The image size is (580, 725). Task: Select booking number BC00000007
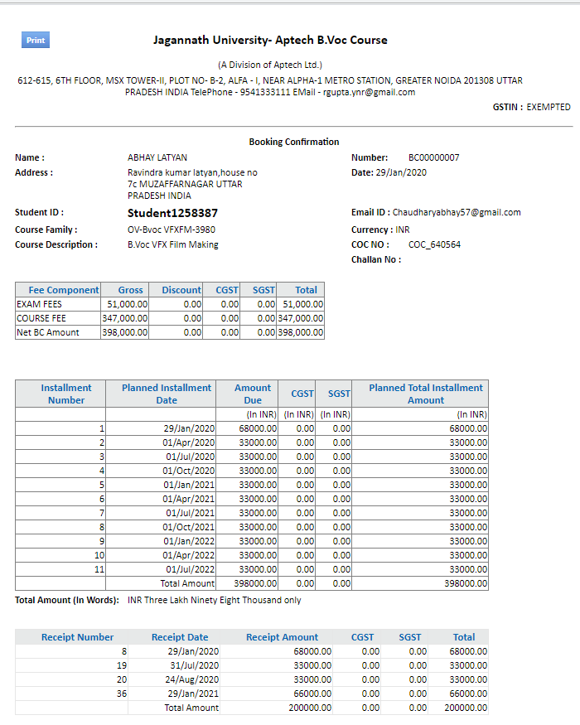pyautogui.click(x=434, y=157)
